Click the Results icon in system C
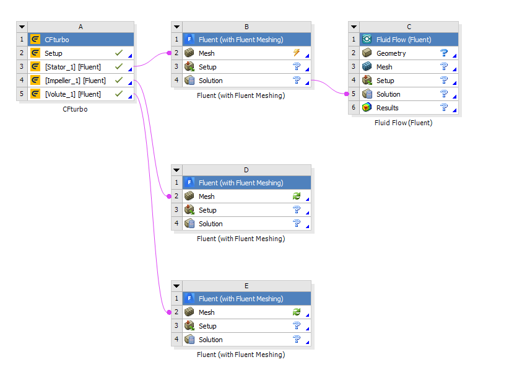The width and height of the screenshot is (522, 375). click(x=367, y=108)
